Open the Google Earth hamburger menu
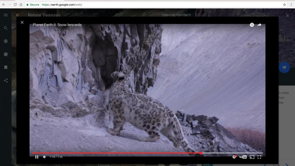This screenshot has width=295, height=166. [6, 15]
